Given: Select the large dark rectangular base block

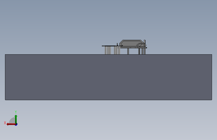Looking at the screenshot, I should 109,77.
